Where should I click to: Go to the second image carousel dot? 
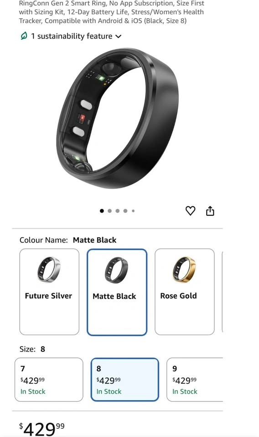[x=110, y=211]
